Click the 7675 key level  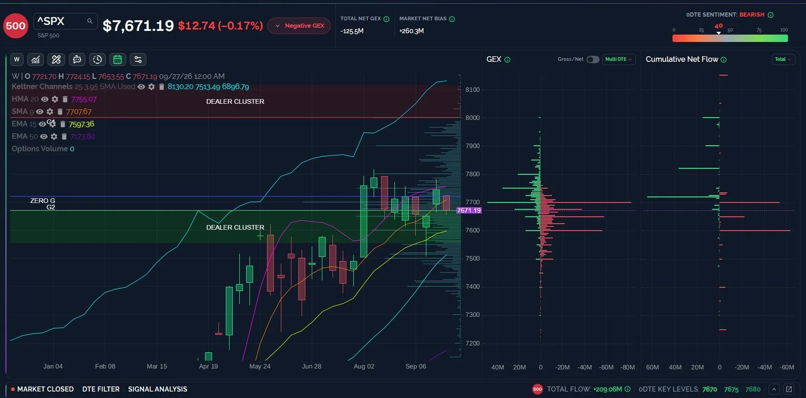coord(731,389)
